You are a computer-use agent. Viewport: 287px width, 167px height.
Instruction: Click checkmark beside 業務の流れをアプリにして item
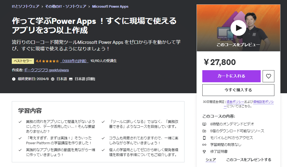click(x=20, y=122)
